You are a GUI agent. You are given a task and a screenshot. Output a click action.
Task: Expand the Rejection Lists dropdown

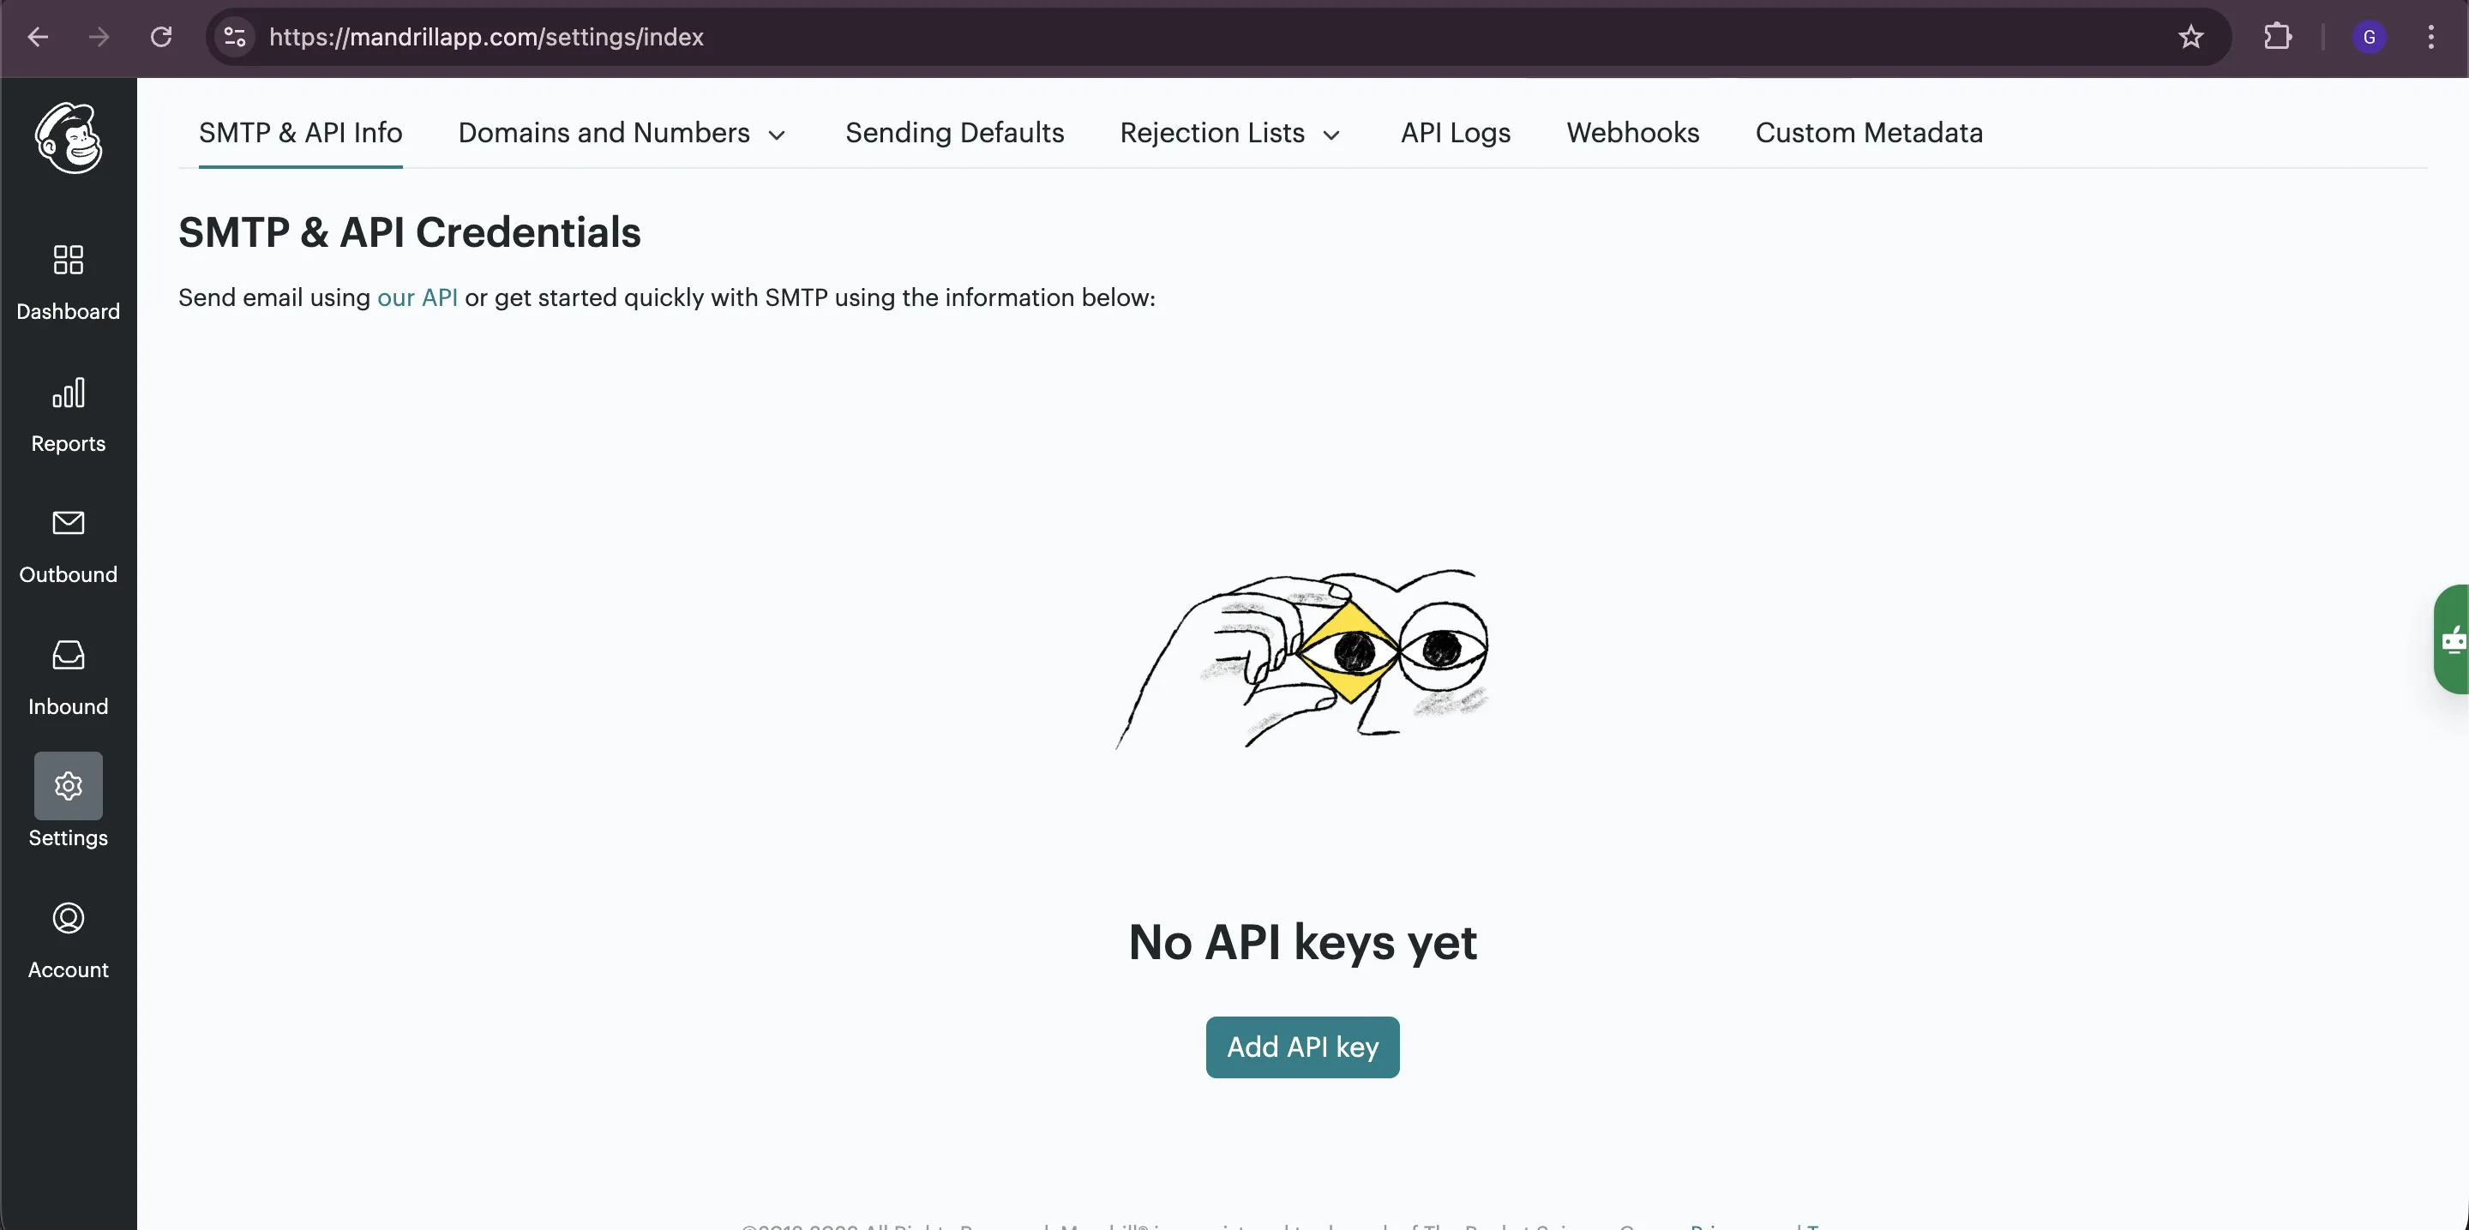coord(1231,133)
